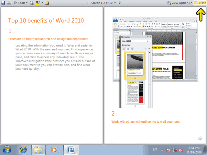Viewport: 207px width, 155px height.
Task: Show hidden tray icons arrow
Action: pos(162,150)
